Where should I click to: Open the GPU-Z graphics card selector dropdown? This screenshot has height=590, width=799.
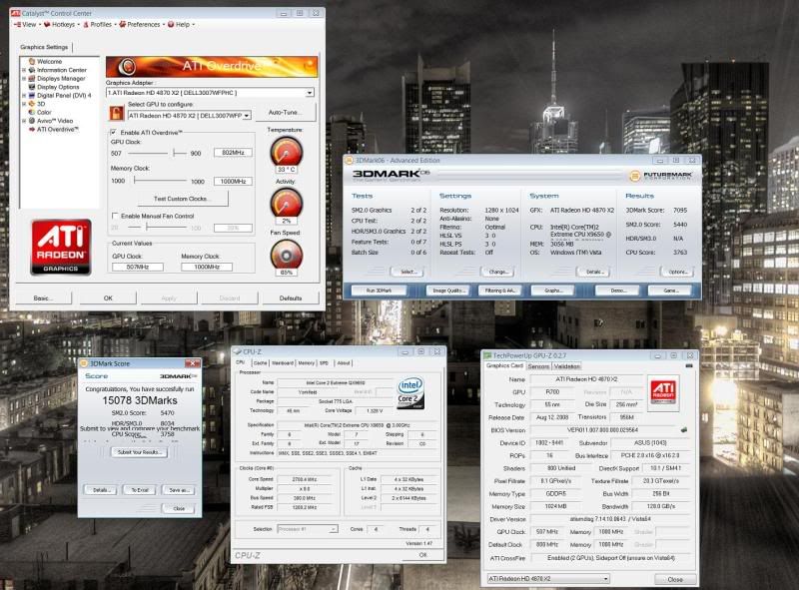[x=605, y=579]
